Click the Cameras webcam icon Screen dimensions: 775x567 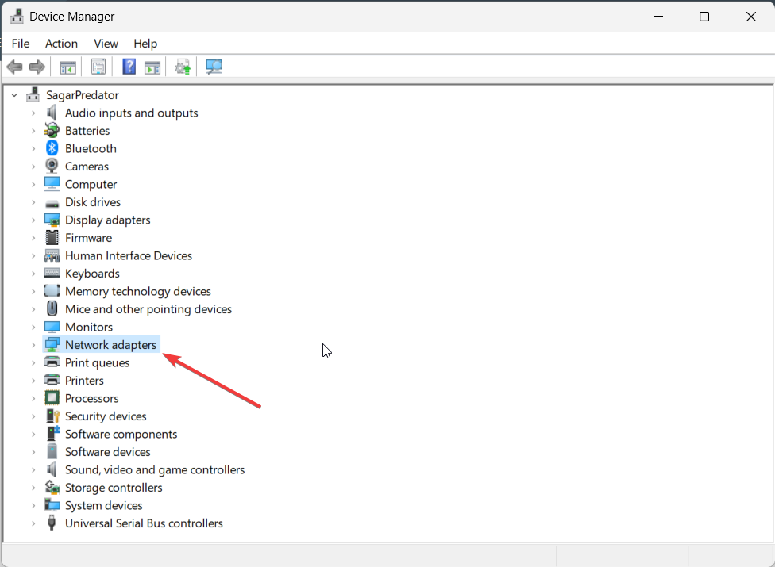[52, 166]
